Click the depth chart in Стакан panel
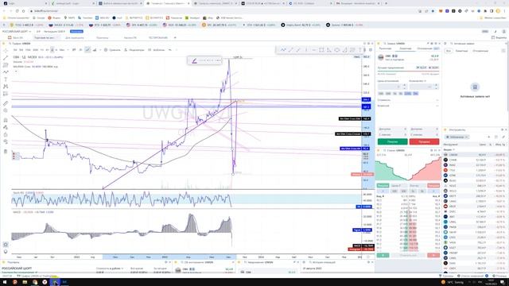Screen dimensions: 509x286 click(408, 168)
